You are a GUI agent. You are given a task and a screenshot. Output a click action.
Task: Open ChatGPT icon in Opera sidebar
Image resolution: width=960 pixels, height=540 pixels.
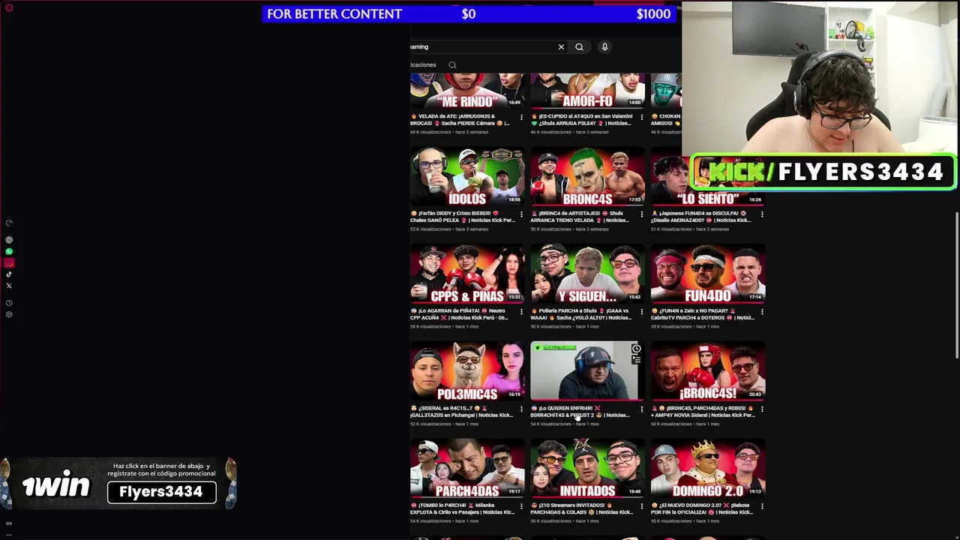coord(9,240)
